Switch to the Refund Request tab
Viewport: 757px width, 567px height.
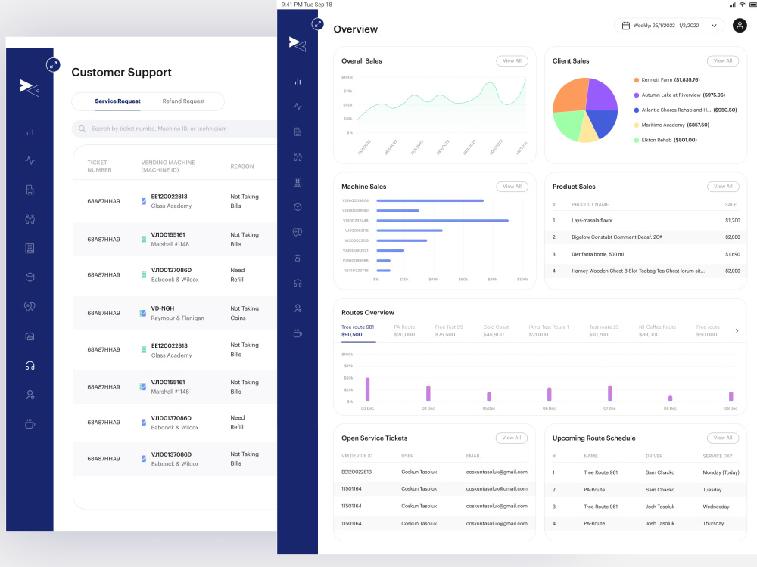pos(183,101)
